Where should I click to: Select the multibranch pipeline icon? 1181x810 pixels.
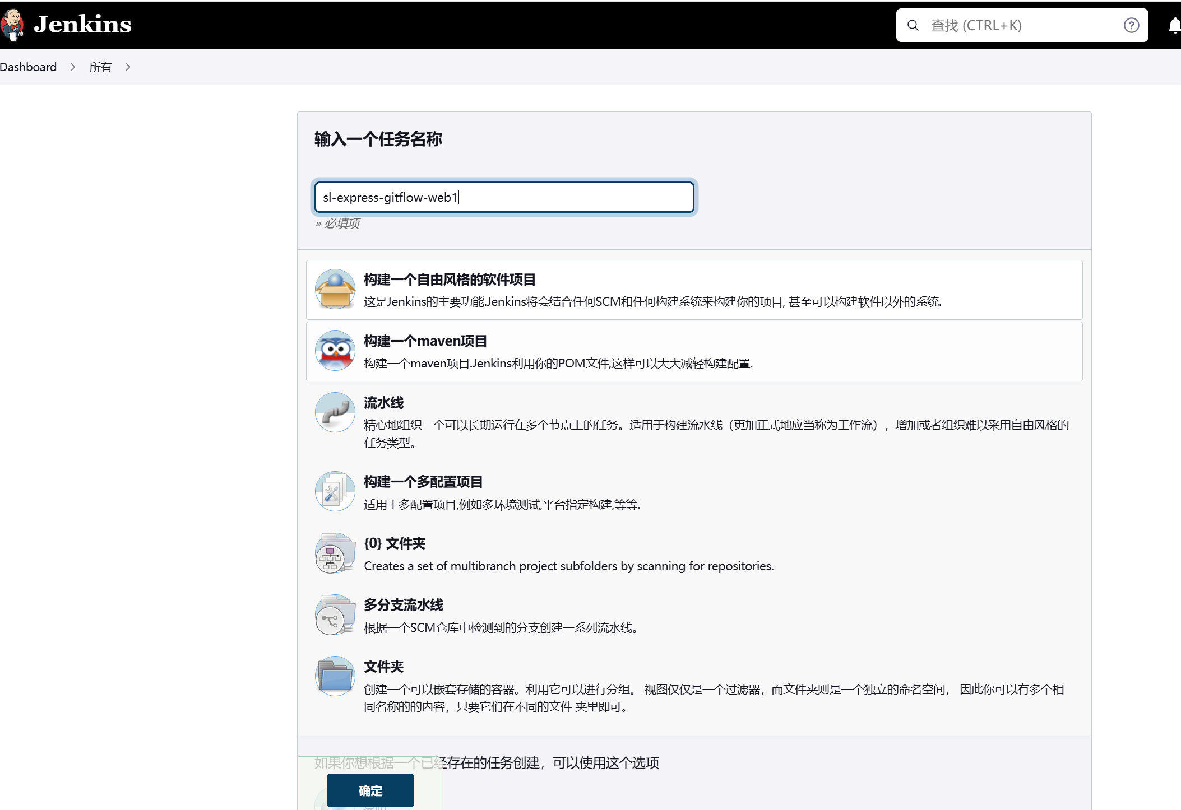[x=335, y=615]
